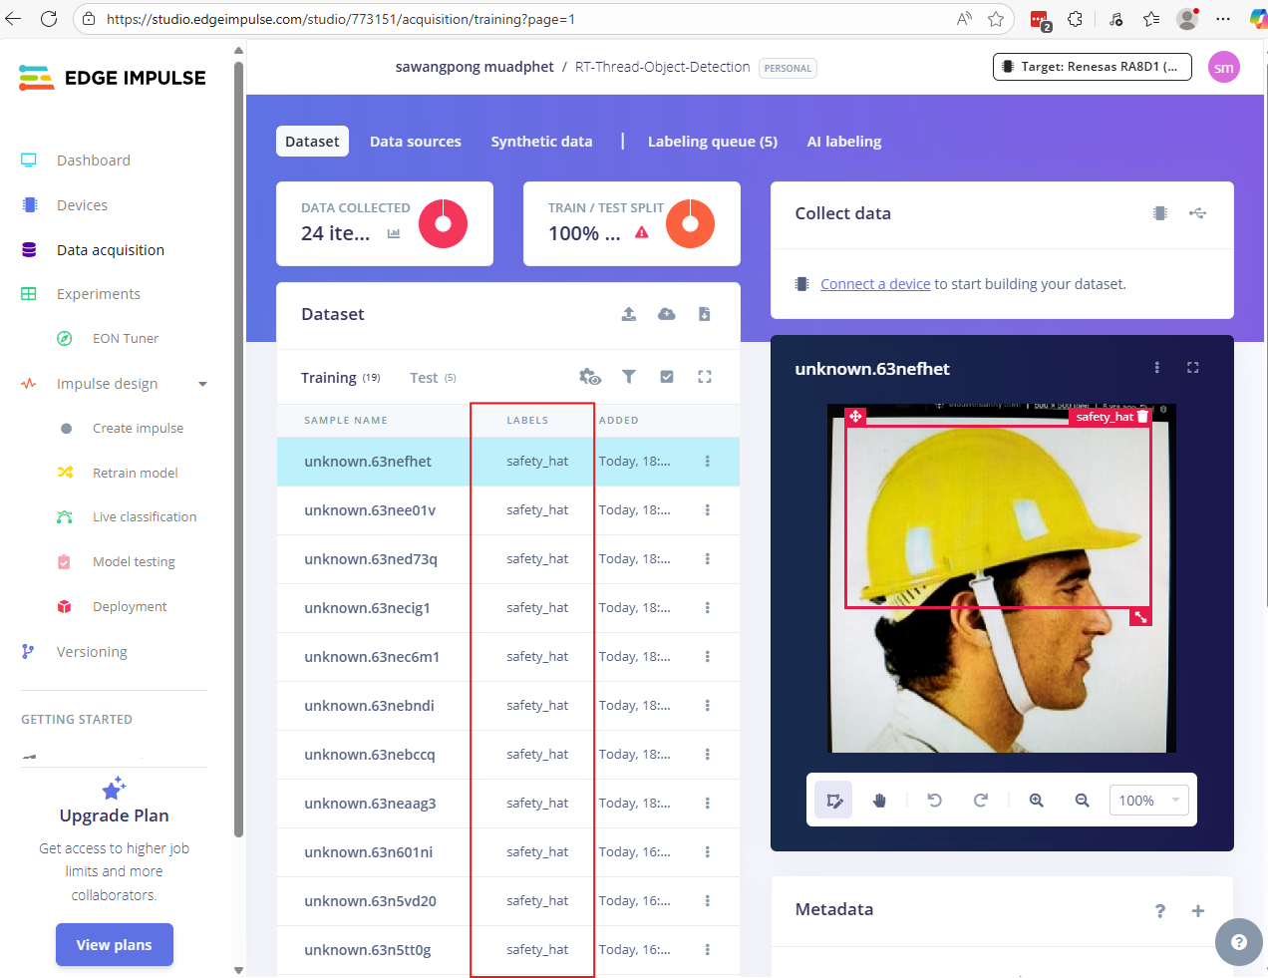
Task: Click the cloud icon in Dataset header
Action: coord(667,314)
